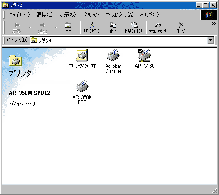The width and height of the screenshot is (219, 195).
Task: Expand the Forward button history dropdown arrow
Action: [x=56, y=28]
